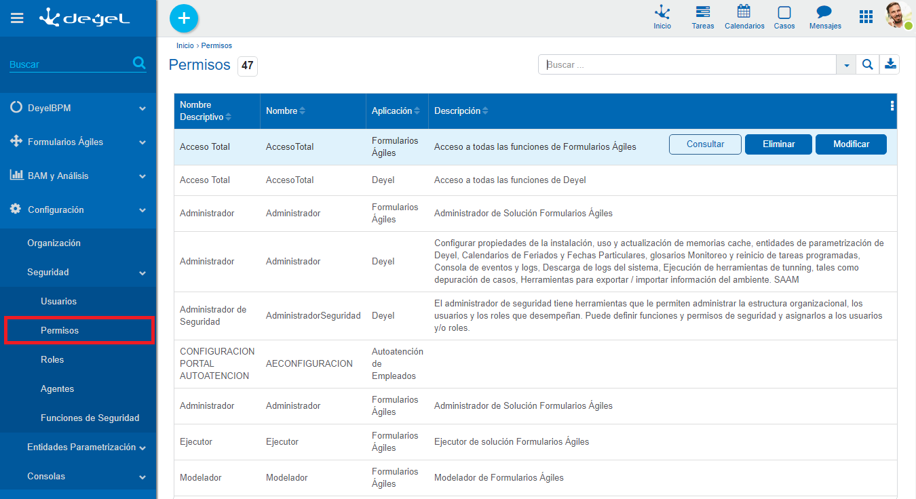
Task: Click the download export icon
Action: [x=890, y=64]
